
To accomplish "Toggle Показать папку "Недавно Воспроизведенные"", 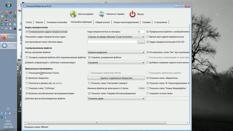I will 89,94.
